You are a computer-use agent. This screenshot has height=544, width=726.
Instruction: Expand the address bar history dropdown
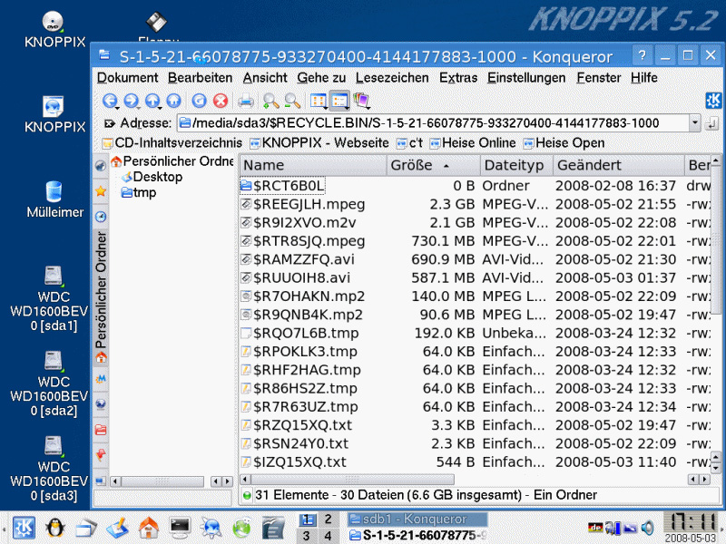(x=695, y=122)
